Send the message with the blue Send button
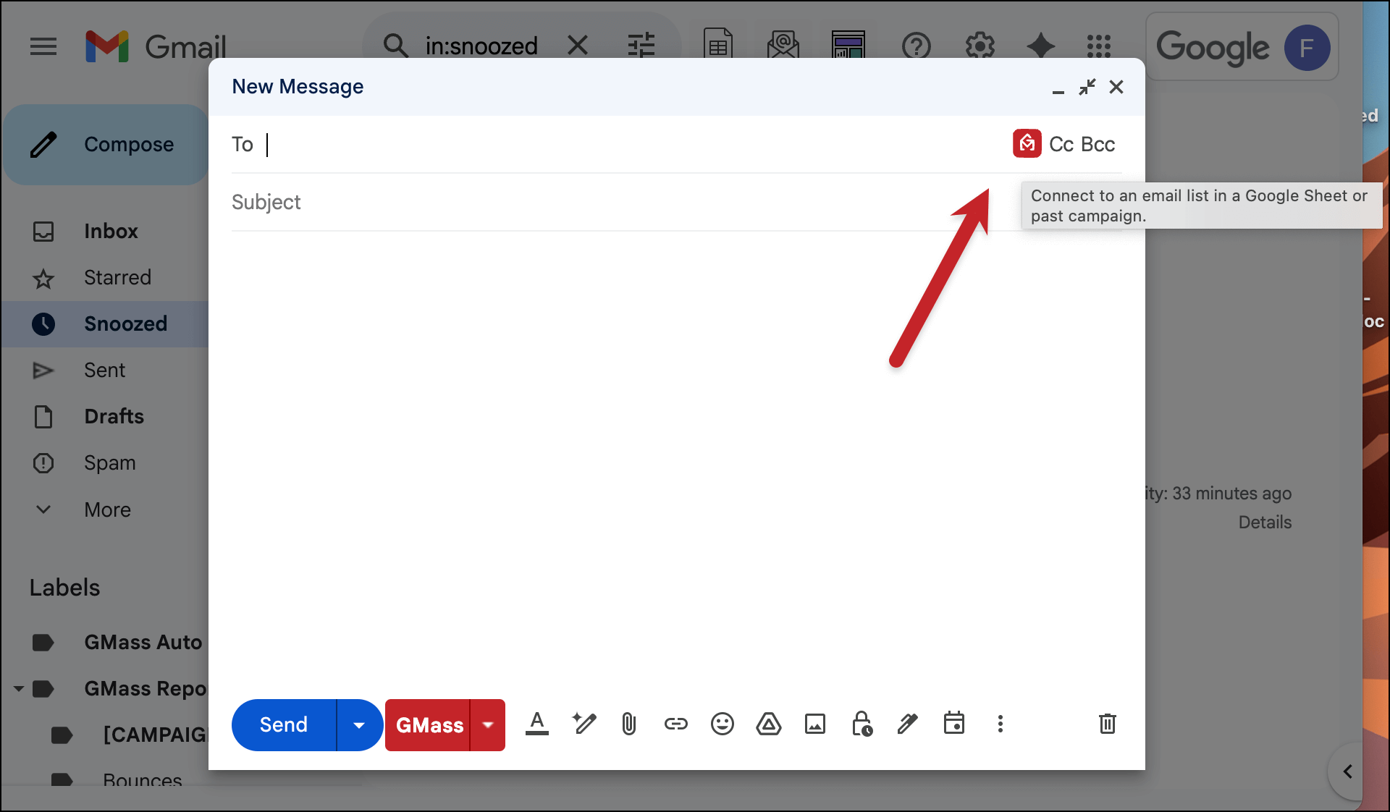1390x812 pixels. click(284, 724)
